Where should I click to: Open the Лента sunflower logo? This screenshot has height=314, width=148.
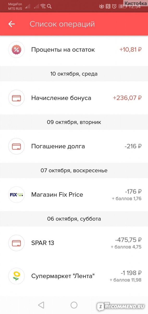pos(16,276)
